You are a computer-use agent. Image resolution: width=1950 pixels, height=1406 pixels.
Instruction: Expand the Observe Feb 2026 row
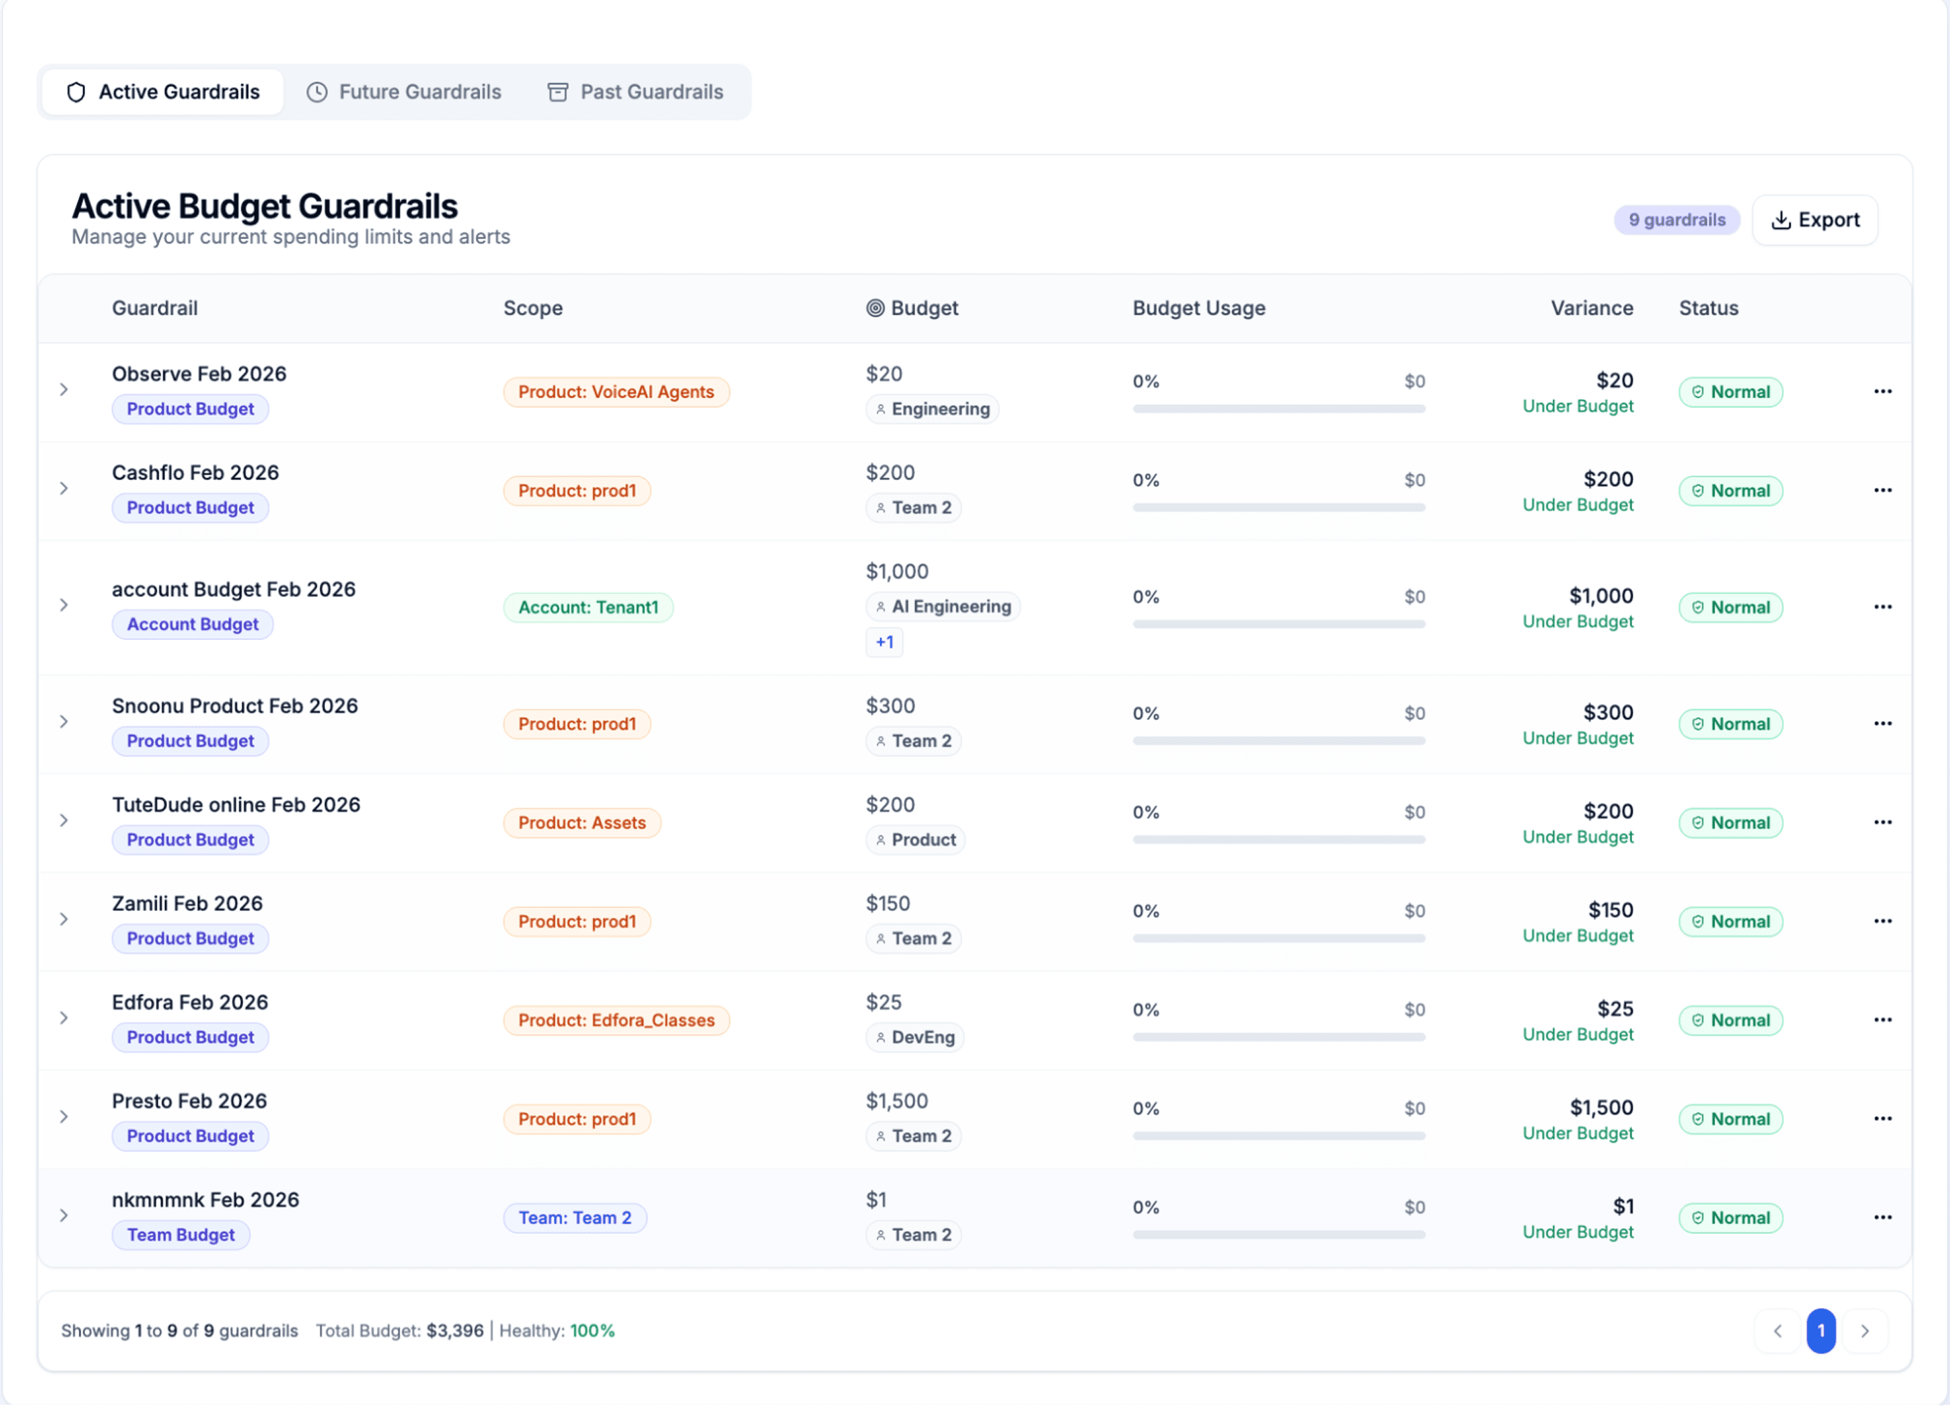click(x=64, y=390)
